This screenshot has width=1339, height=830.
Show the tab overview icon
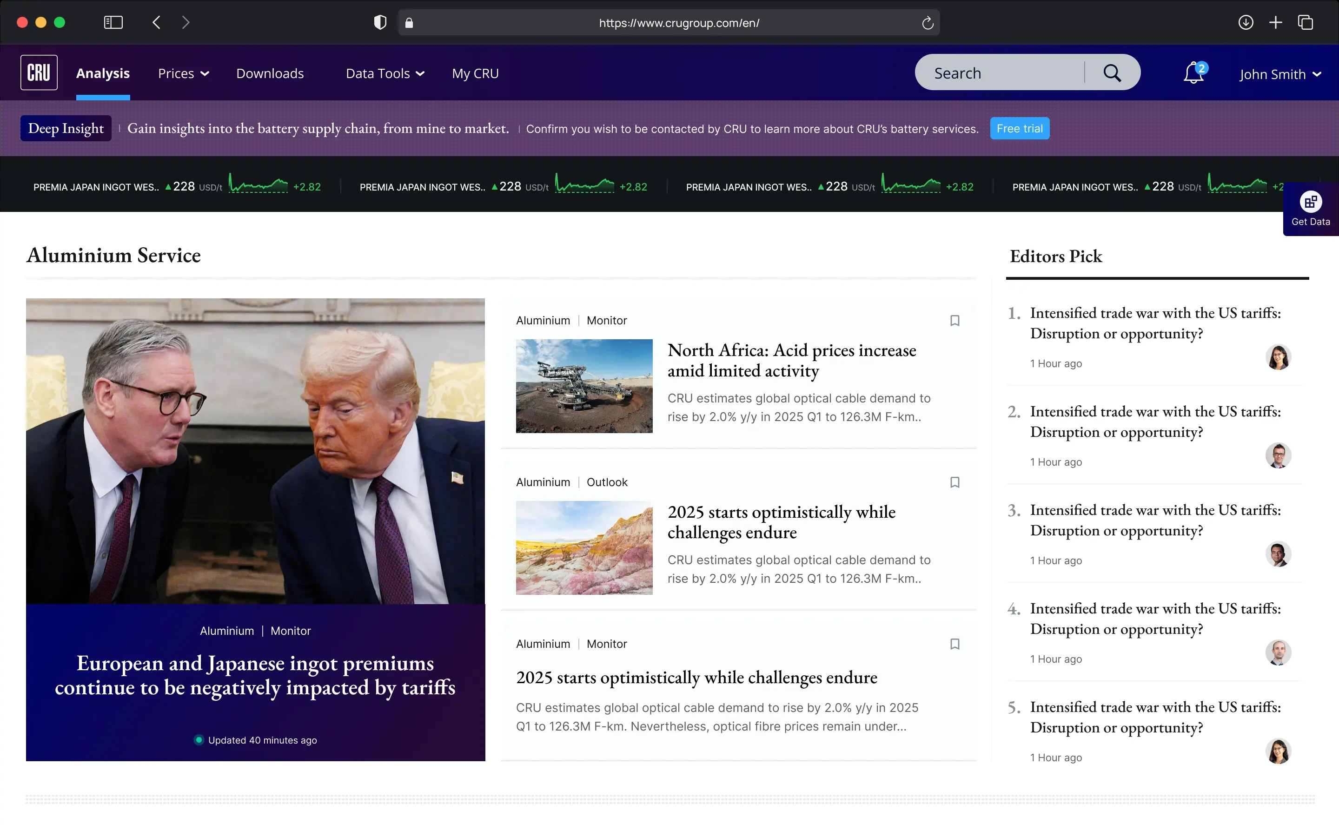(1306, 22)
